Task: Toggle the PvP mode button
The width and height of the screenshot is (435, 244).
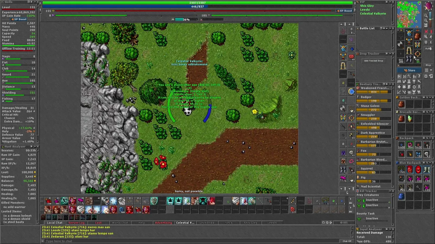Action: click(x=428, y=49)
